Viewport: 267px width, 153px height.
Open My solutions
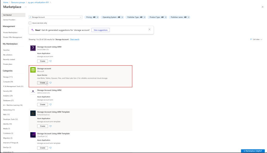8,55
